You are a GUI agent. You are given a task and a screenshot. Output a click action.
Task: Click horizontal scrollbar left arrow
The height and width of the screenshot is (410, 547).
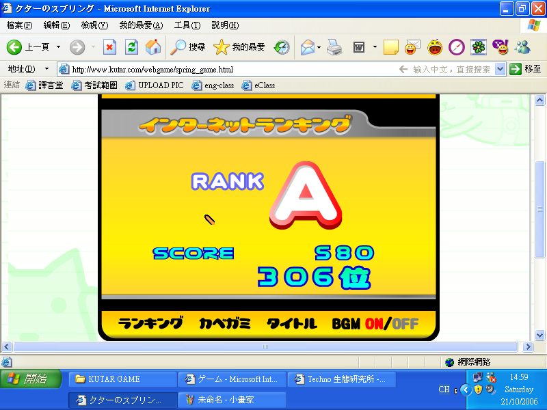tap(7, 346)
